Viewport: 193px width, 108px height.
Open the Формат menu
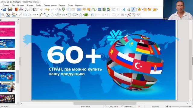pyautogui.click(x=30, y=5)
